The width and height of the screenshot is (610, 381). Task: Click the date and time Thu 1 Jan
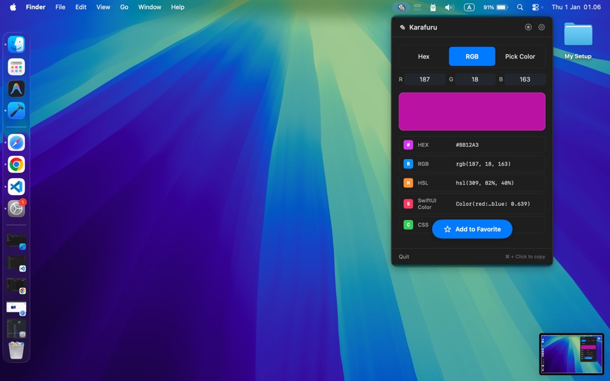coord(576,7)
